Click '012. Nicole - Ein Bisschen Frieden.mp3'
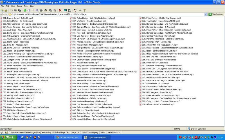Viewport: 225px width, 140px height. pos(19,51)
